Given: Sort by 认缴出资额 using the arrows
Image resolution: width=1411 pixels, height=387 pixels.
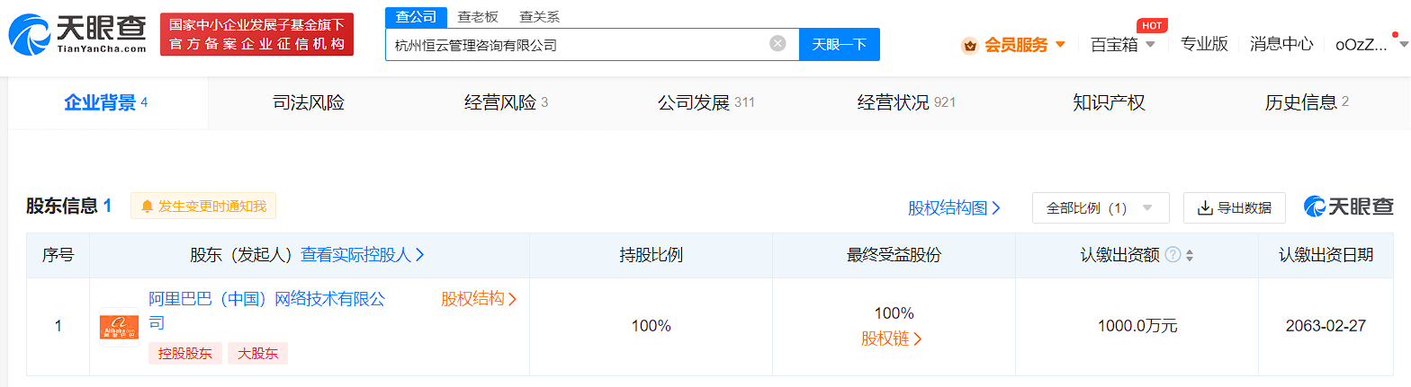Looking at the screenshot, I should [x=1189, y=255].
